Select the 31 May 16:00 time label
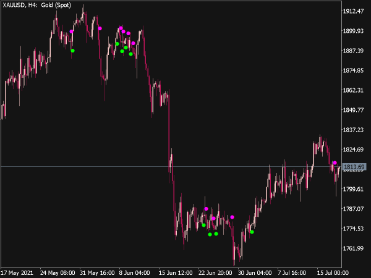 [x=97, y=273]
